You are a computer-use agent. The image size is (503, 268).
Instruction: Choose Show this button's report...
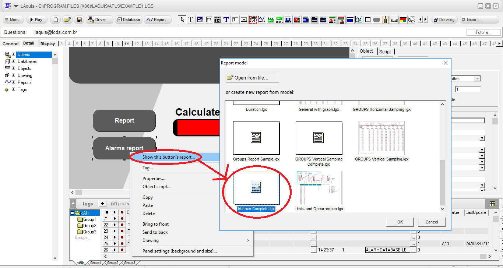(169, 157)
